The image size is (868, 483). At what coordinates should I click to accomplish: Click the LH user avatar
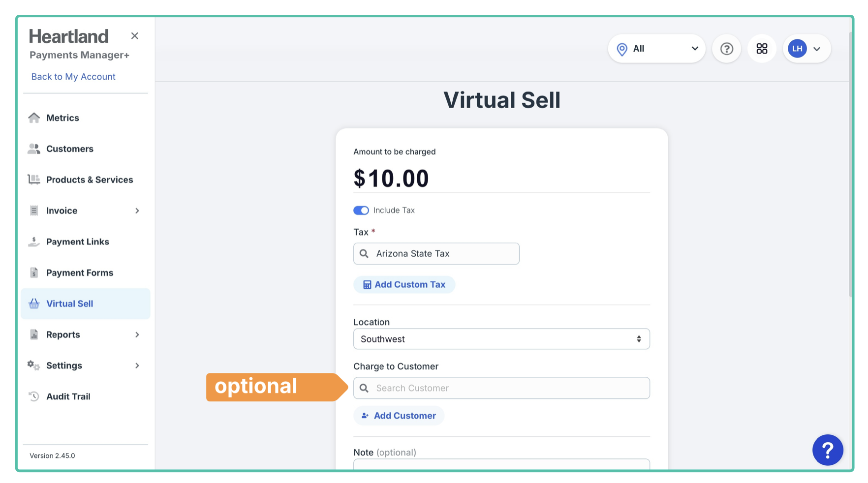click(797, 49)
